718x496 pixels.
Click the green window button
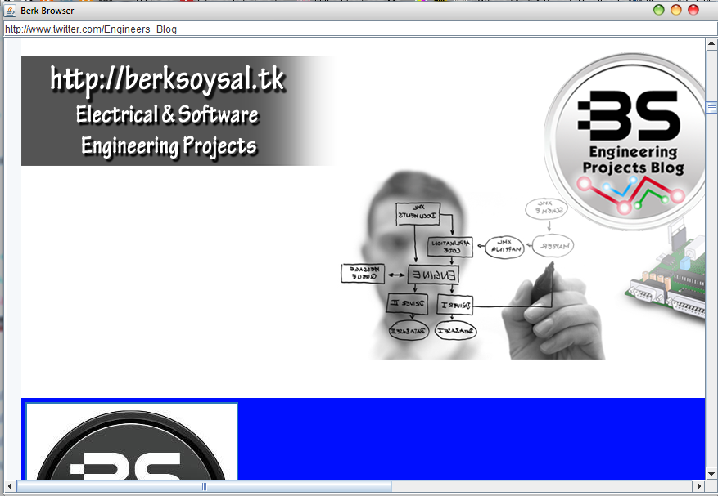658,10
